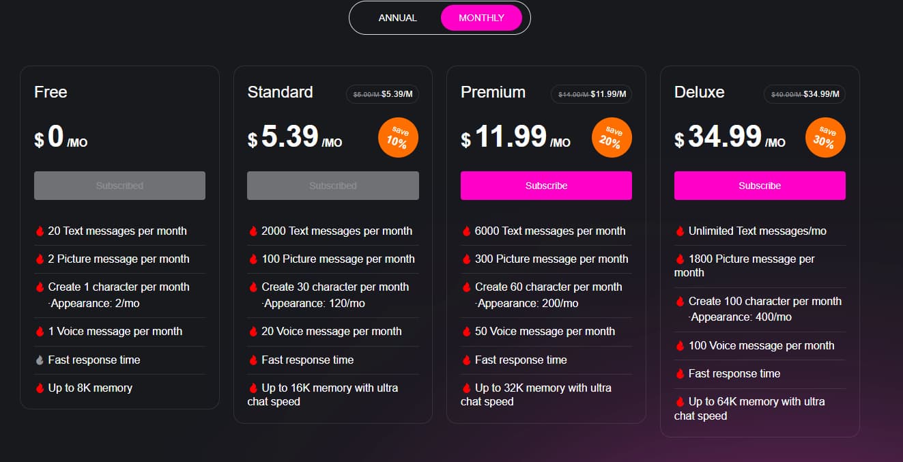Screen dimensions: 903x462
Task: Click the flame icon next to 6000 Text messages
Action: click(x=466, y=231)
